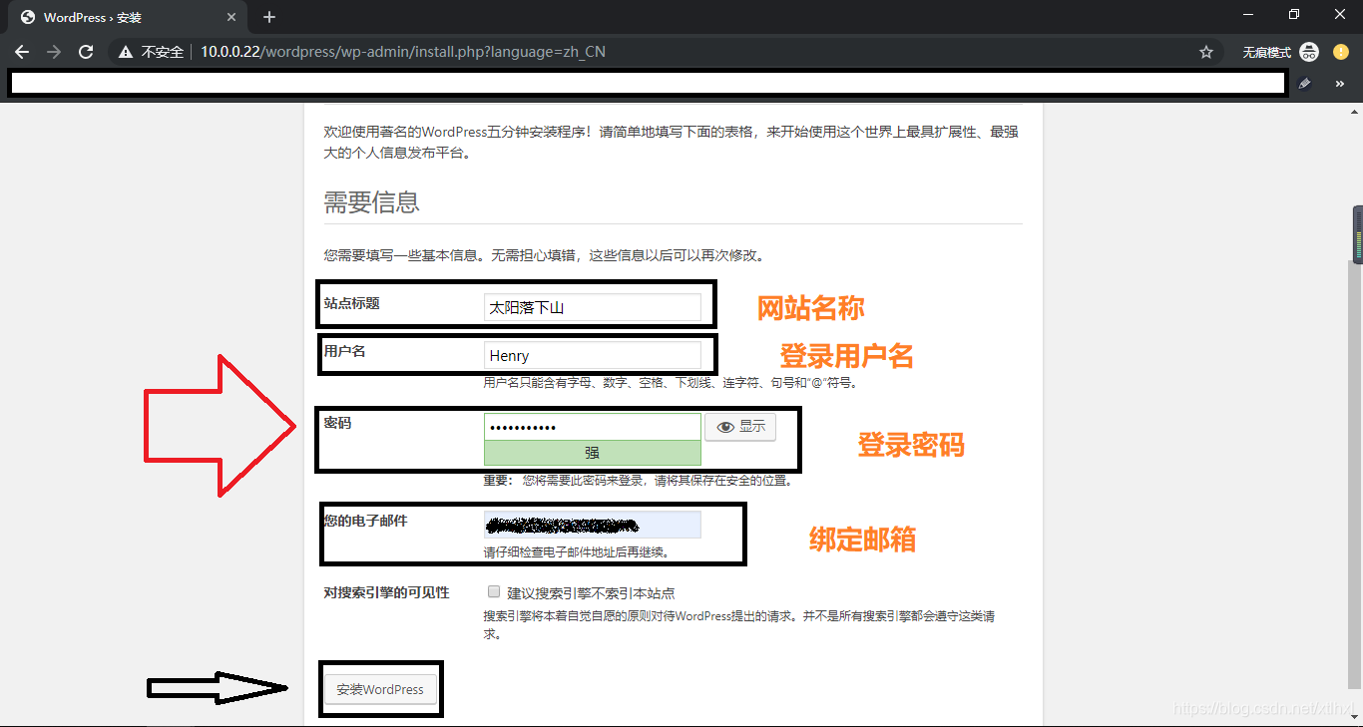Click the not-secure warning icon

tap(125, 52)
